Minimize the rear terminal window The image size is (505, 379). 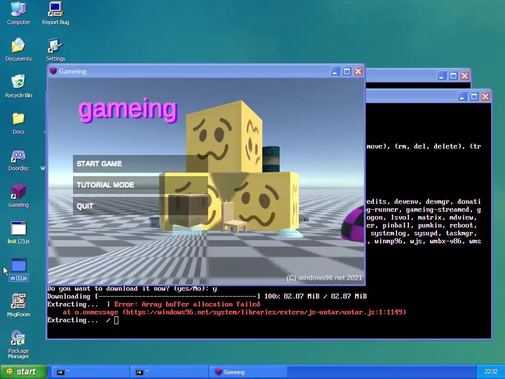tap(442, 76)
